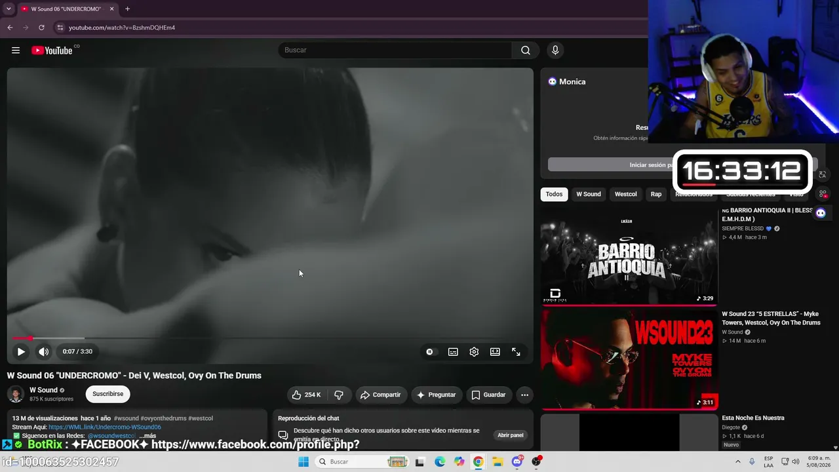Go to the YouTube home logo

[x=52, y=50]
